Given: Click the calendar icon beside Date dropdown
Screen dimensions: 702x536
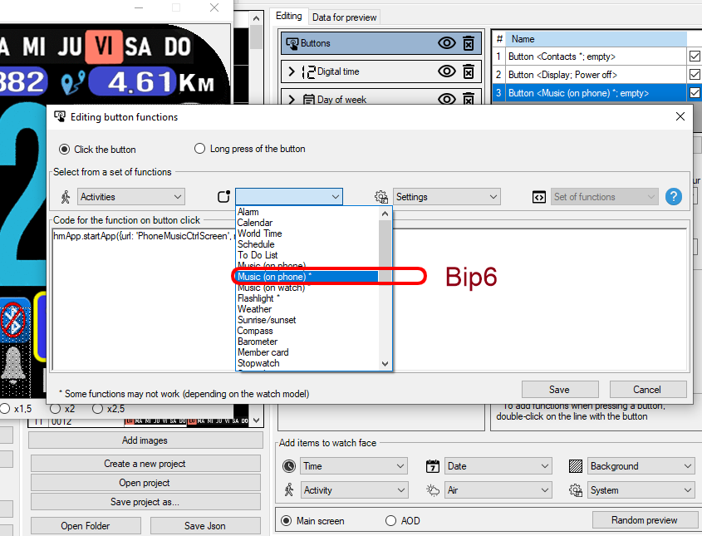Looking at the screenshot, I should point(433,466).
